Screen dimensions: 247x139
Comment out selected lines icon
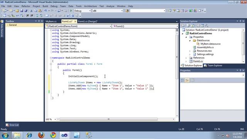click(37, 15)
